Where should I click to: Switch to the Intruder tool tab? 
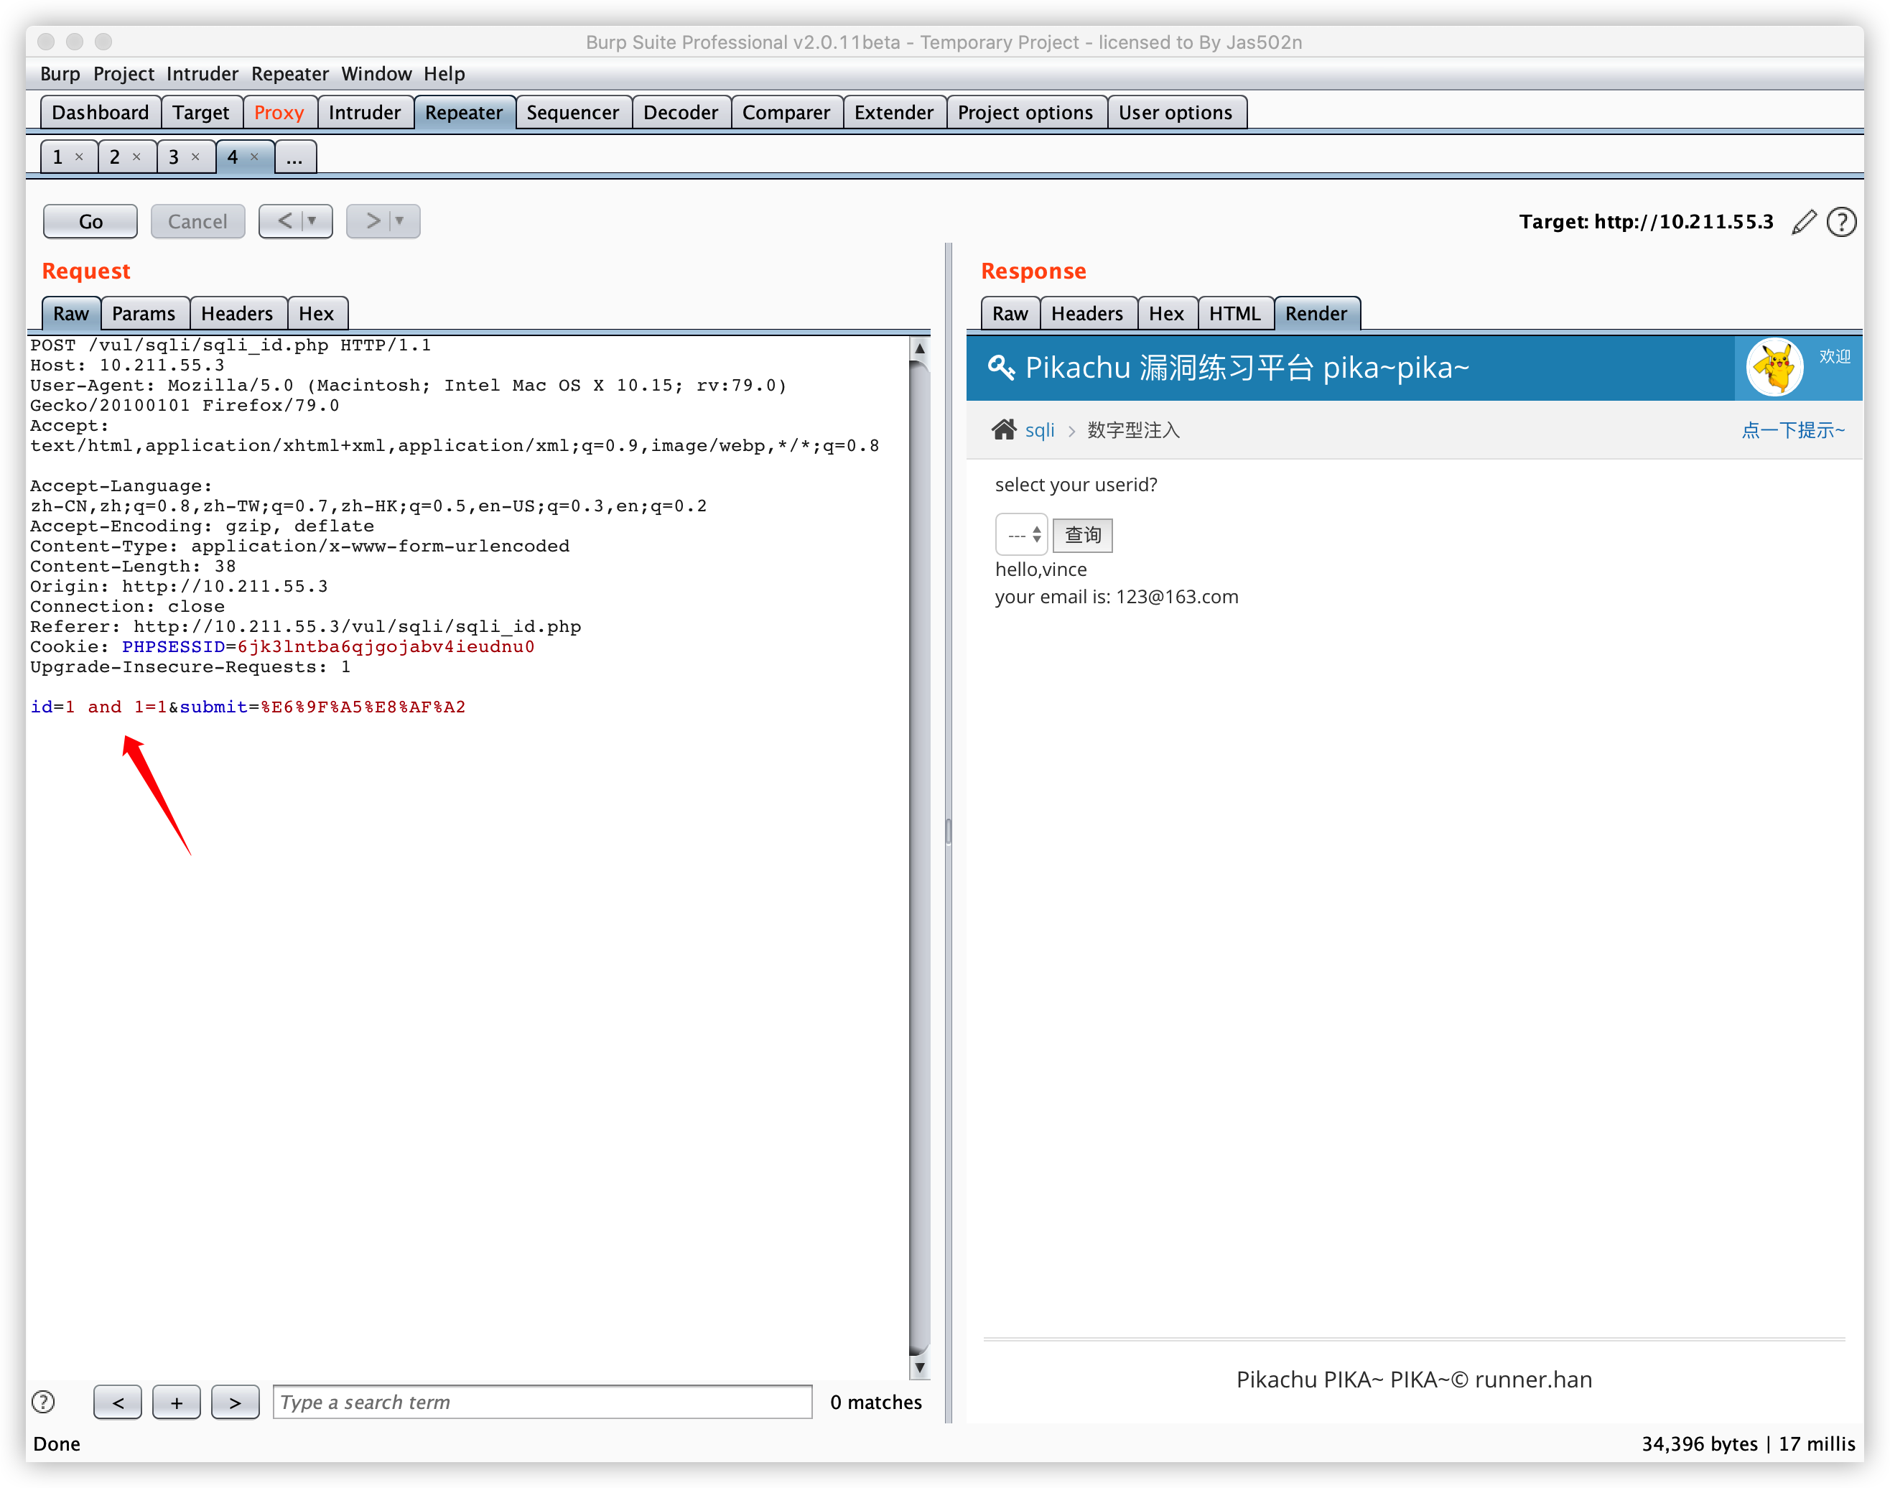pyautogui.click(x=364, y=112)
